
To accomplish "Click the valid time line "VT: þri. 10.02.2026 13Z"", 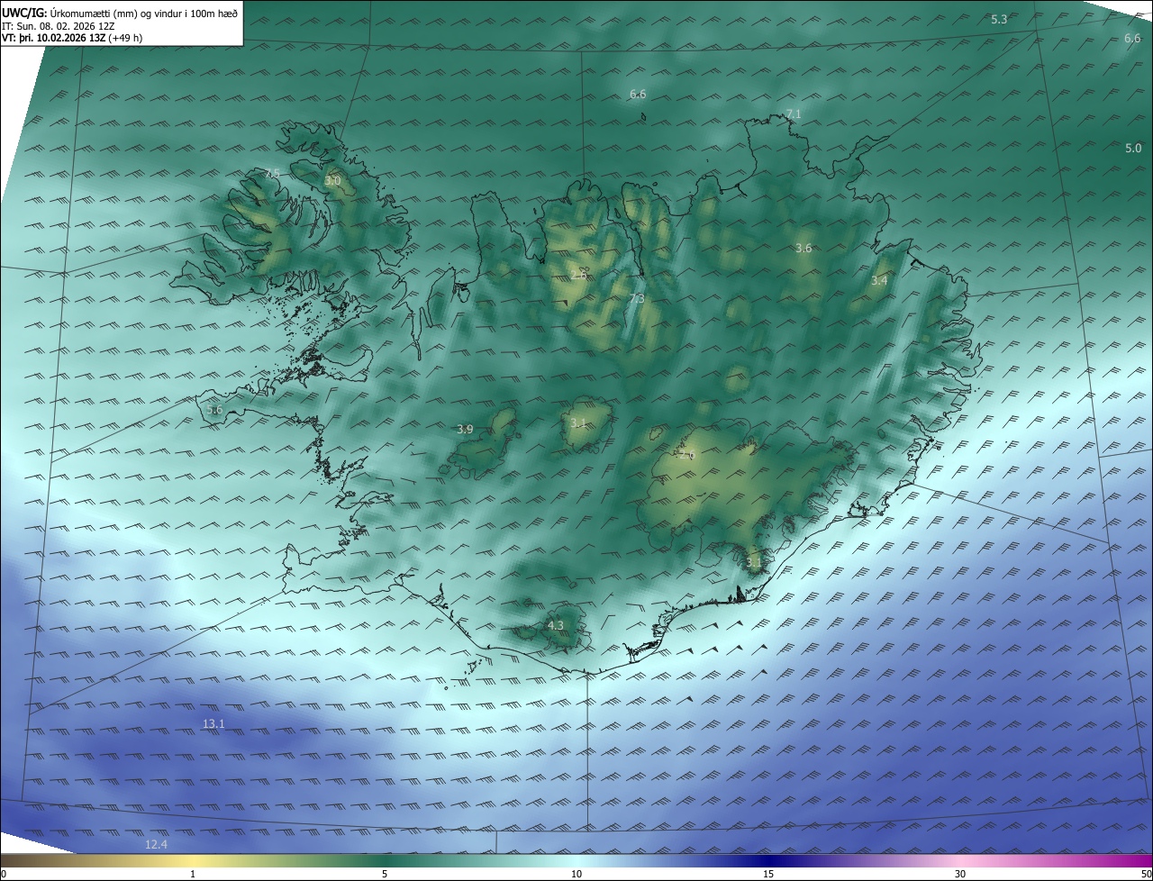I will tap(53, 38).
